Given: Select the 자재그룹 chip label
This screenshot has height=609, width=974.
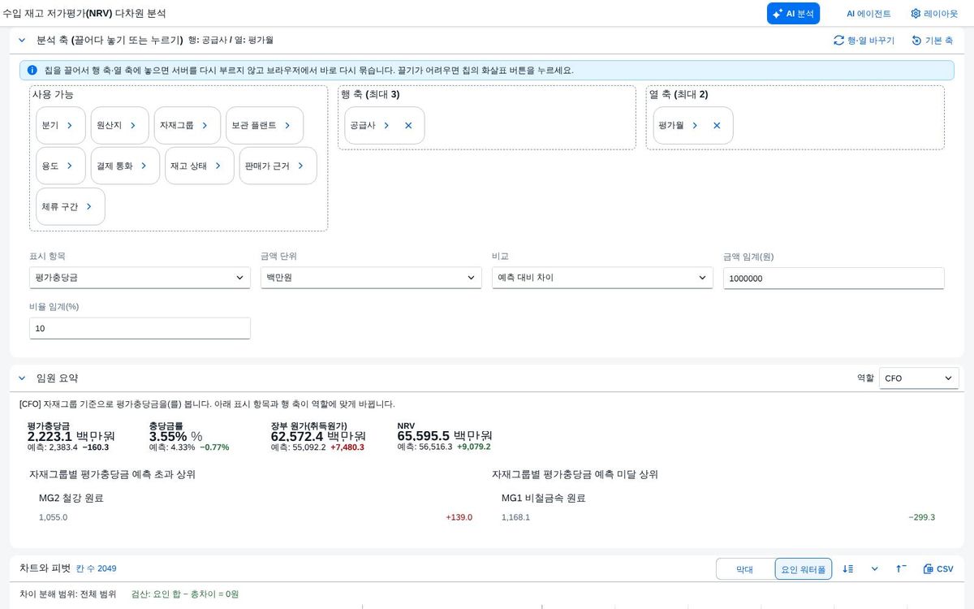Looking at the screenshot, I should pyautogui.click(x=176, y=126).
